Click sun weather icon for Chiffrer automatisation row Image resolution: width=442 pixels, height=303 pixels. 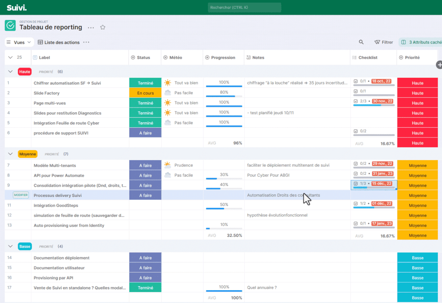pyautogui.click(x=168, y=83)
